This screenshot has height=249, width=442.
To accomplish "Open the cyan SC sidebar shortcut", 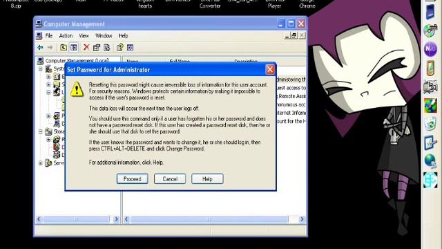I will [430, 180].
